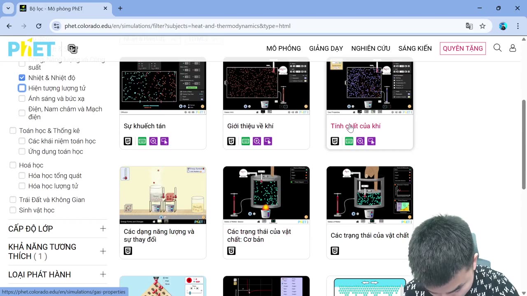Check the Toán học & Thống kê checkbox
This screenshot has height=296, width=527.
click(13, 130)
